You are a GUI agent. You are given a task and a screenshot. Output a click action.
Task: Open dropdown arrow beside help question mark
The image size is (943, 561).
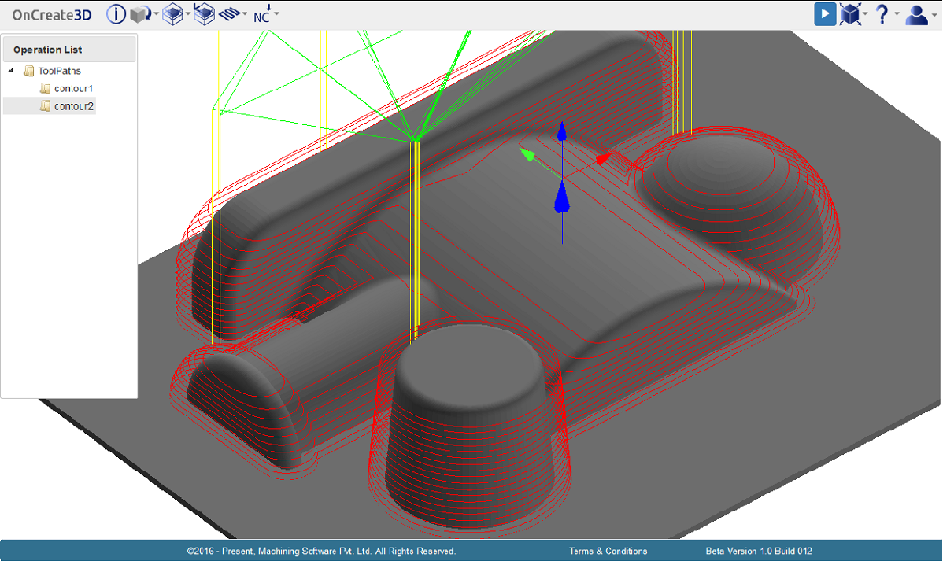tap(897, 14)
